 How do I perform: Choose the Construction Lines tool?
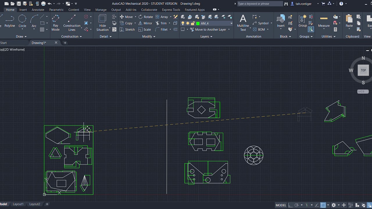(x=72, y=23)
